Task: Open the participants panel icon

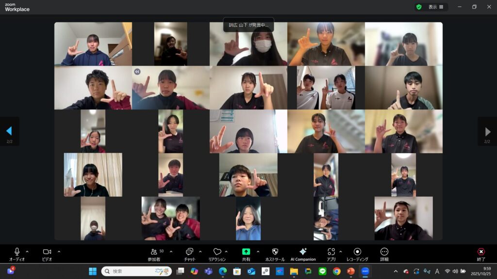Action: coord(154,252)
